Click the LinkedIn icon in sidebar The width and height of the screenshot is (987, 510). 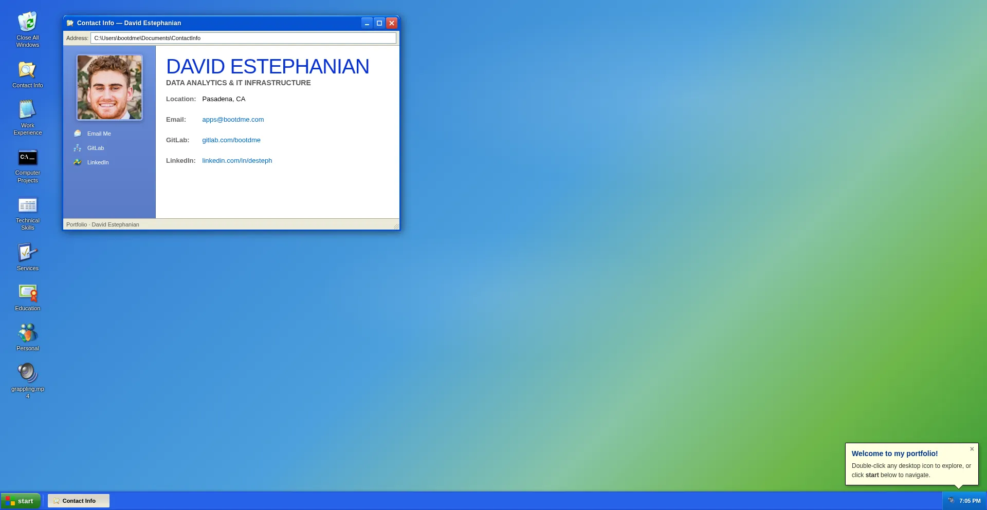pyautogui.click(x=78, y=162)
